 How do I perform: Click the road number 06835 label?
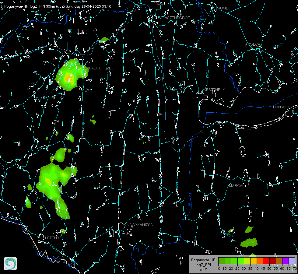coord(54,248)
